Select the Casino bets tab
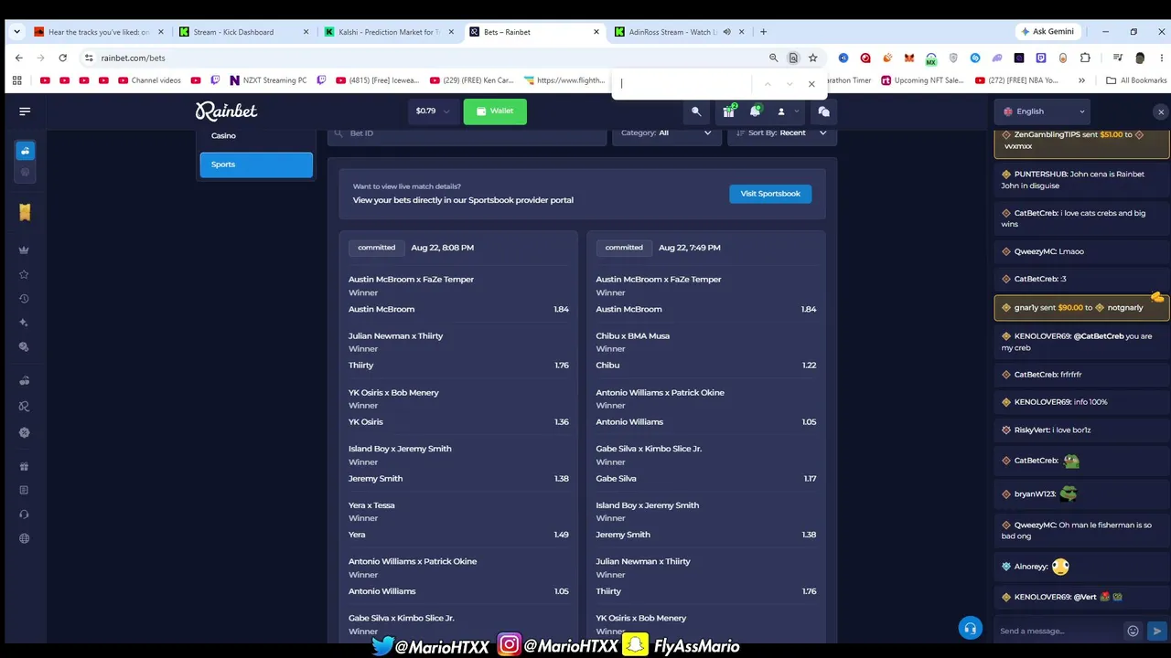1171x658 pixels. (x=256, y=135)
